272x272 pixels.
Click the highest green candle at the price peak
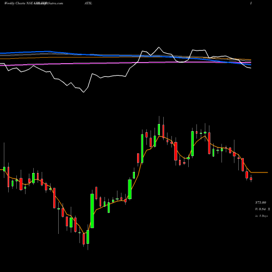tap(159, 129)
